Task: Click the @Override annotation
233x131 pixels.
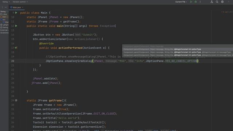Action: click(46, 44)
